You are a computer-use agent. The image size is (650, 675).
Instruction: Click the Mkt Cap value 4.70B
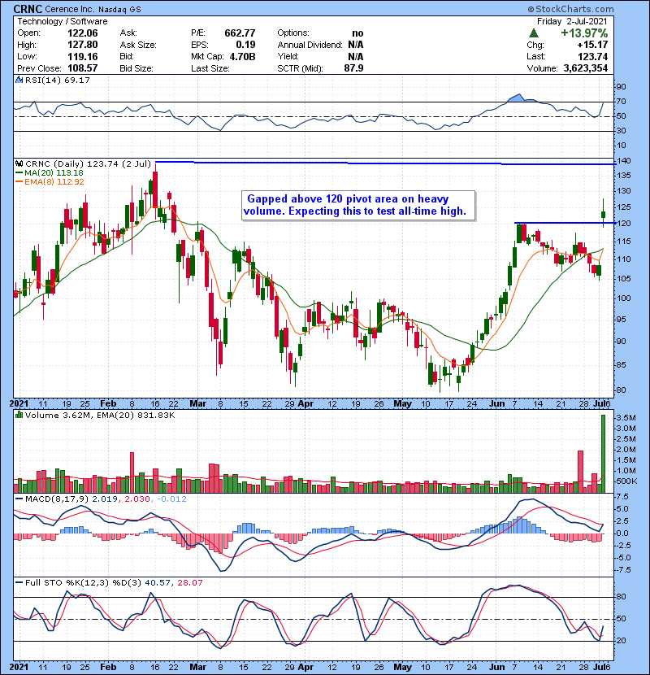(x=243, y=57)
